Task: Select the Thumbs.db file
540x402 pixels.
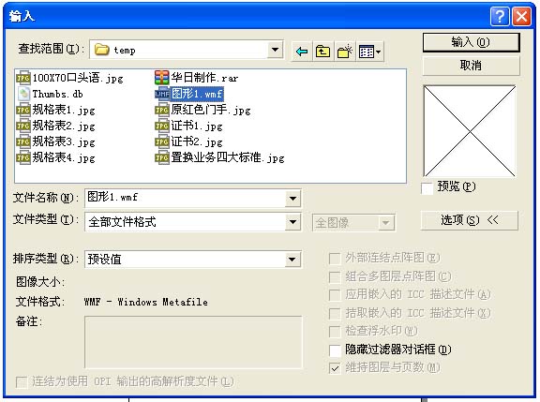Action: pos(50,94)
